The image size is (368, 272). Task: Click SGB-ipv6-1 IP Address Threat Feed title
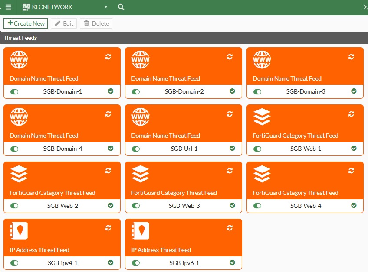coord(161,250)
